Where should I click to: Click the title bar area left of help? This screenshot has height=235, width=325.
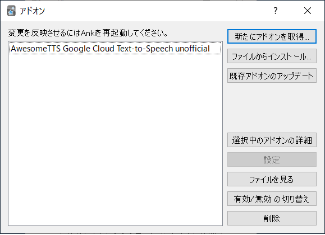pos(155,11)
